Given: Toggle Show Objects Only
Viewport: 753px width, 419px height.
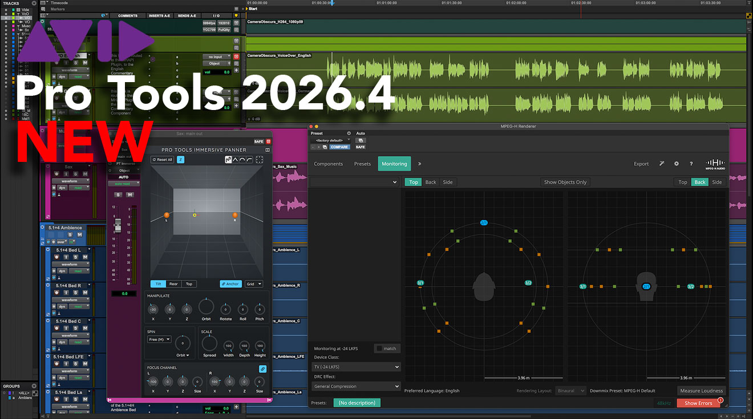Looking at the screenshot, I should [x=565, y=182].
